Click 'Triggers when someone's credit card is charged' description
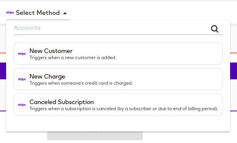The width and height of the screenshot is (237, 143). pos(81,83)
